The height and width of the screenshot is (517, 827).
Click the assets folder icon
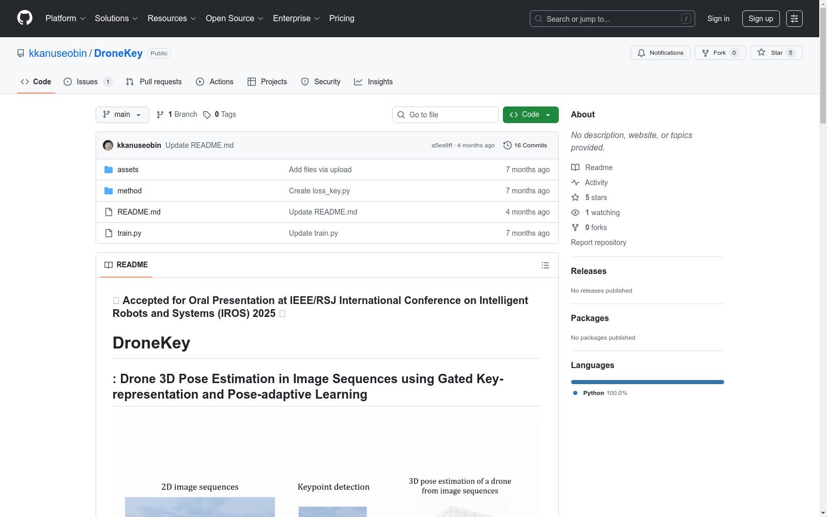point(109,170)
